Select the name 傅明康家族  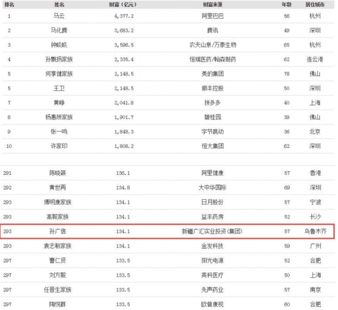point(58,202)
